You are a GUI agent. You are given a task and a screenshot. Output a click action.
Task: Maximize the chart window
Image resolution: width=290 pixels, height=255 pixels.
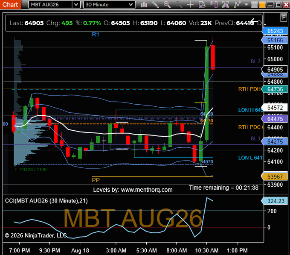click(278, 5)
